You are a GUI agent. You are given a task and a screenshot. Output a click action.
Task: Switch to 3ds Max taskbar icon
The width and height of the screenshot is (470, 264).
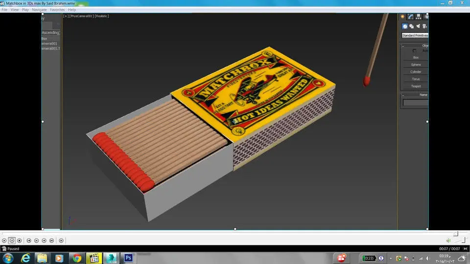pos(111,258)
